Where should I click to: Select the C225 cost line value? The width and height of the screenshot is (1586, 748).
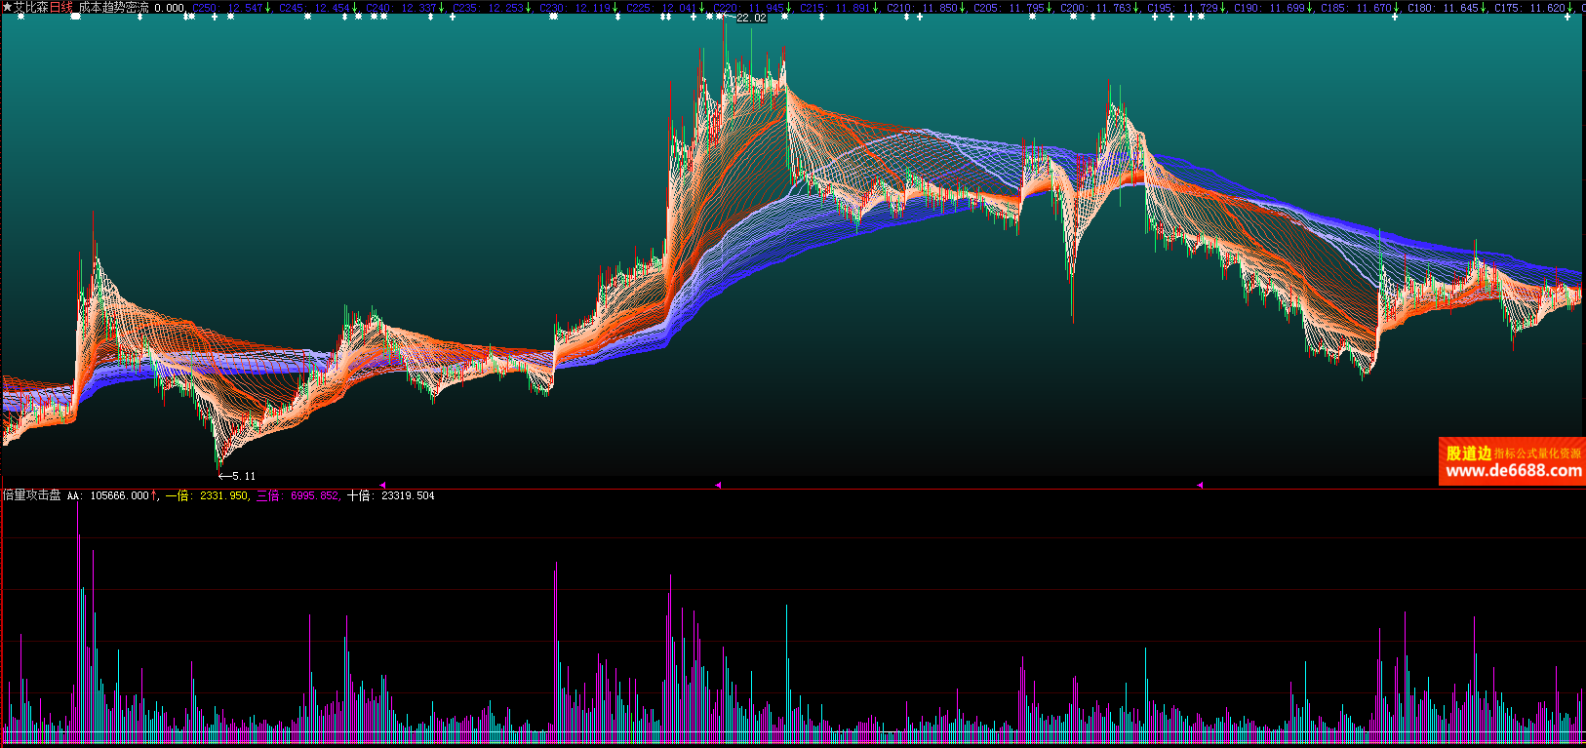click(661, 8)
